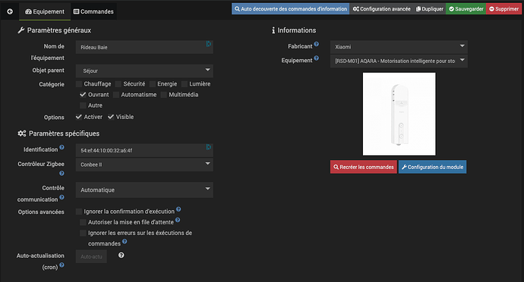The width and height of the screenshot is (524, 282).
Task: Toggle the Lumière category checkbox
Action: click(x=185, y=84)
